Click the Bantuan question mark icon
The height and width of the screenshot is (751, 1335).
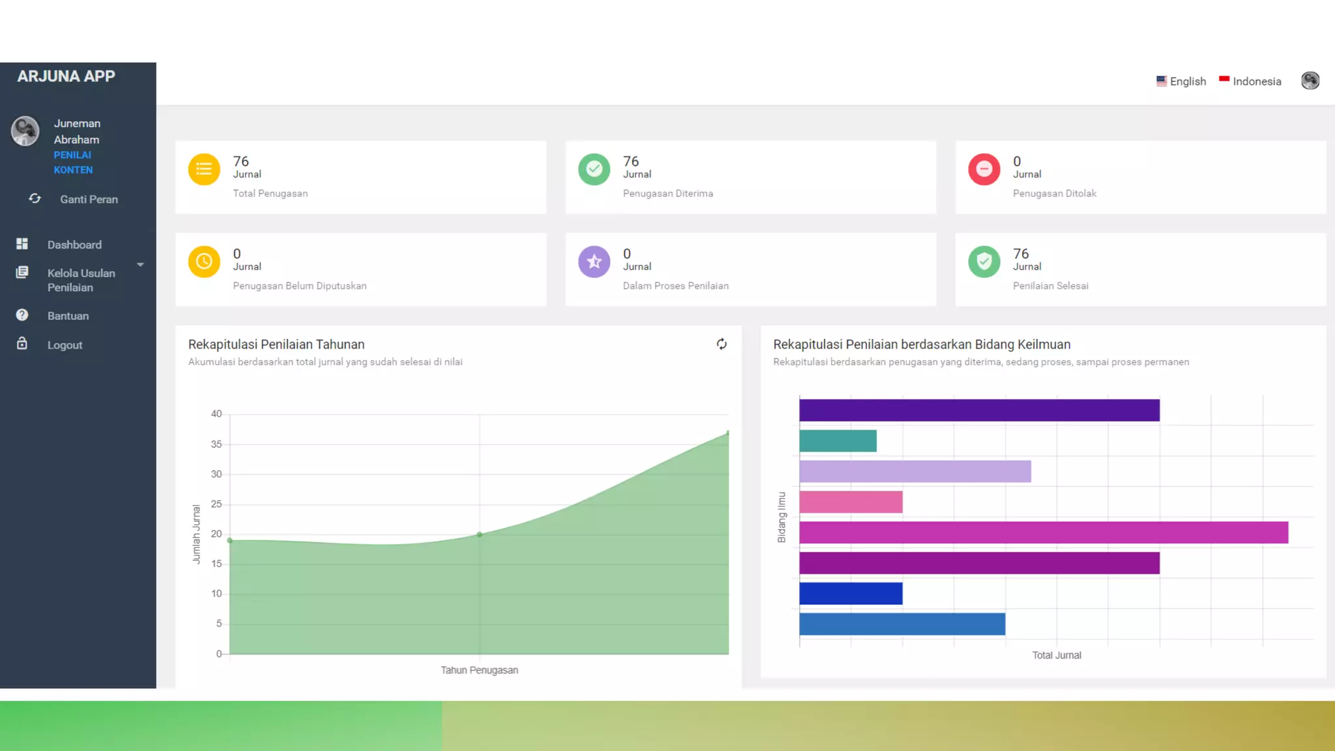pos(22,316)
